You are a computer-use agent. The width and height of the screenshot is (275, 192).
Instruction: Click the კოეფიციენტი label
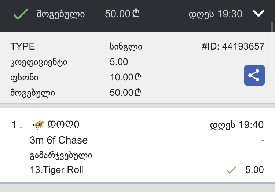39,62
